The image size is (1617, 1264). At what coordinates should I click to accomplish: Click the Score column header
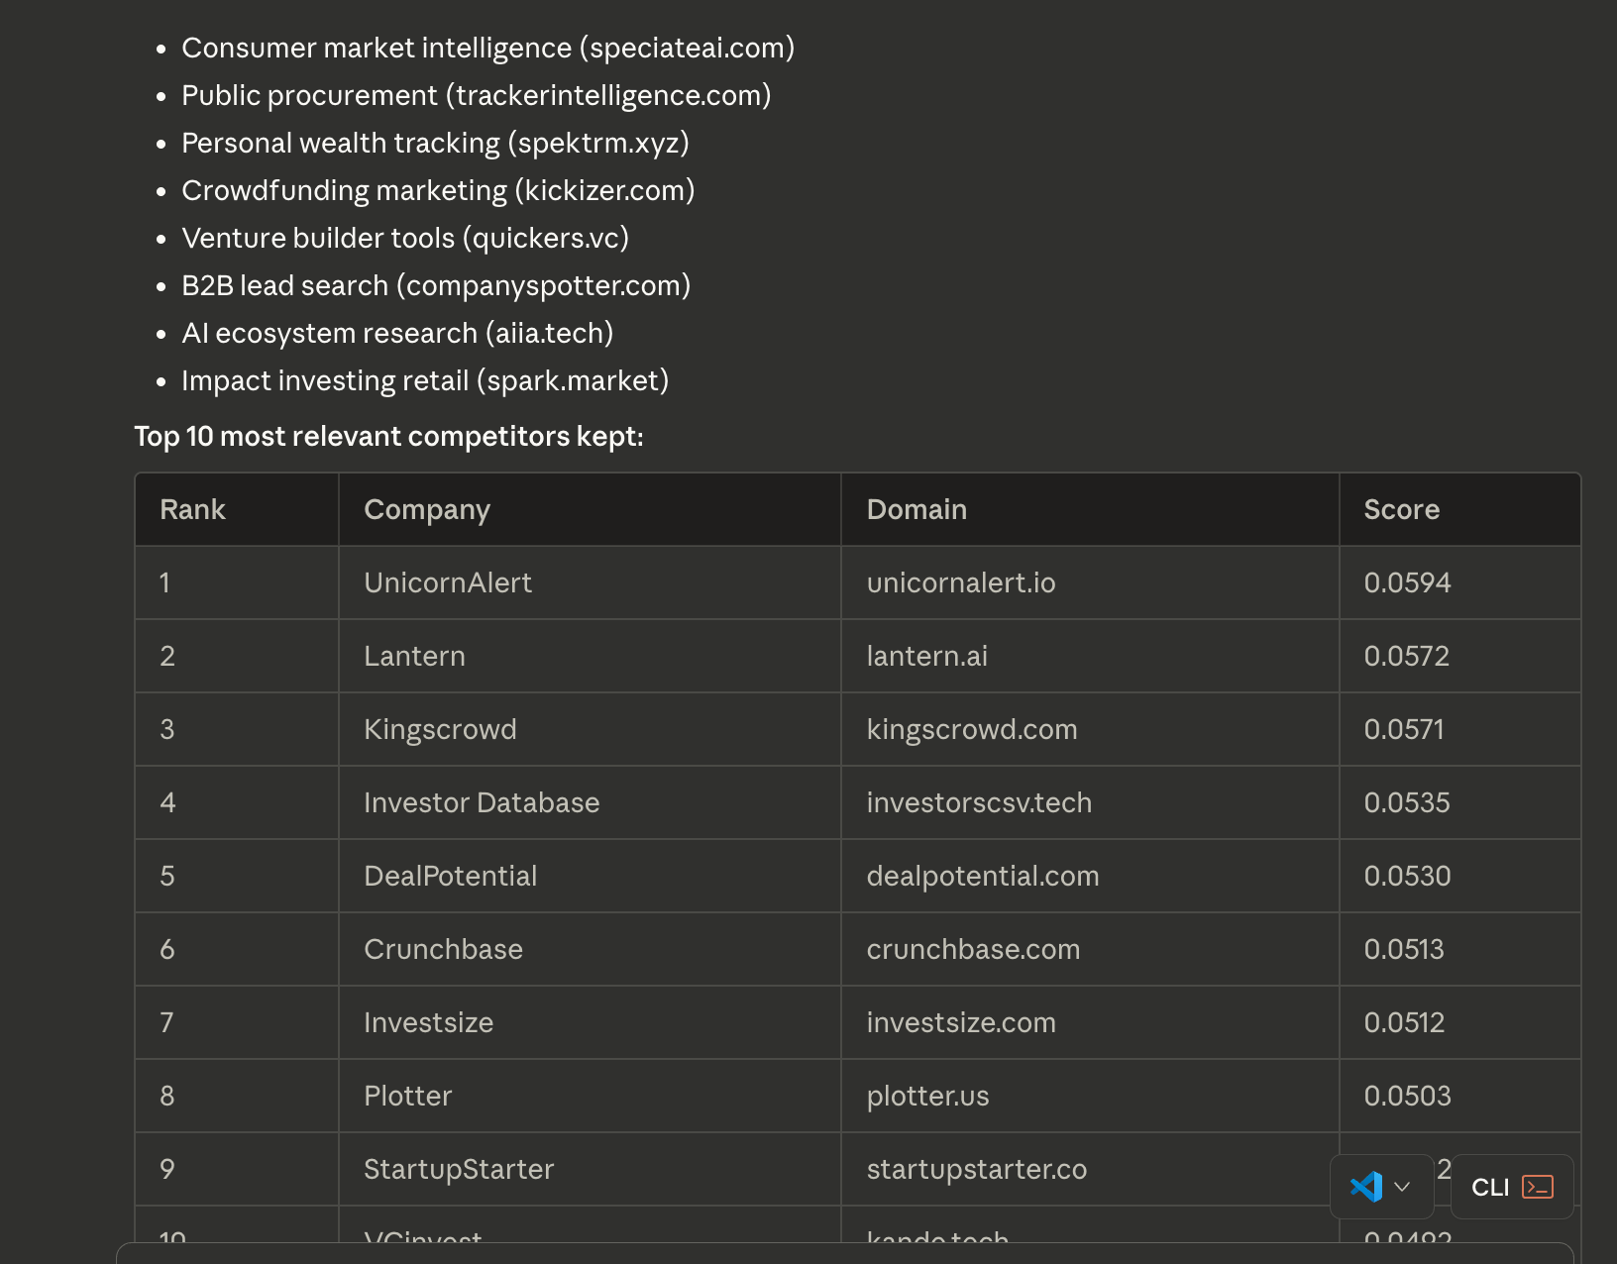(x=1401, y=508)
